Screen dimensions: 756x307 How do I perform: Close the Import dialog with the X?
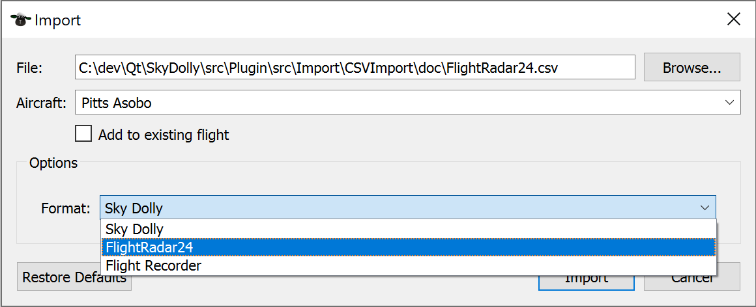tap(733, 20)
